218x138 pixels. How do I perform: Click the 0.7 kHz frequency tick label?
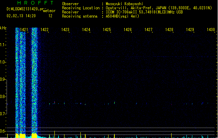point(2,114)
